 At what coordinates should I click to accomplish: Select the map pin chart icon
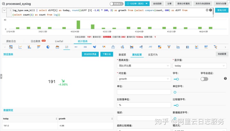113,47
